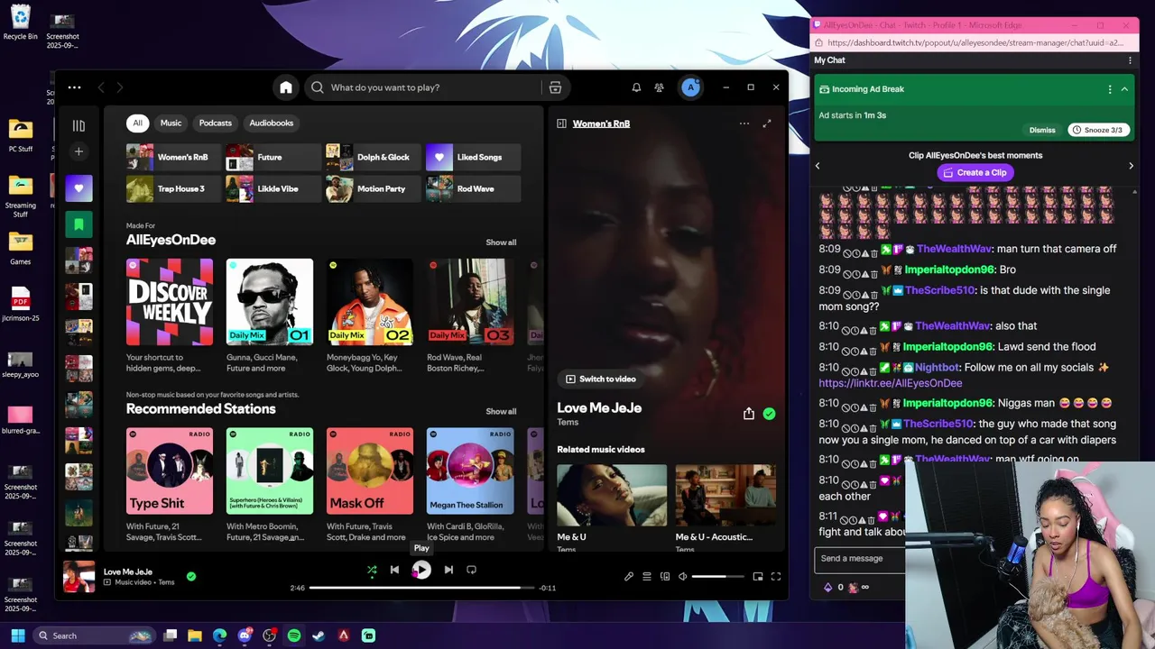
Task: Open Women's RnB shortcut tile
Action: [173, 157]
